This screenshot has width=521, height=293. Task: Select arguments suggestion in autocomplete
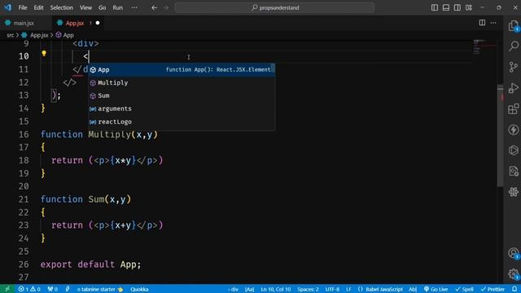tap(182, 108)
